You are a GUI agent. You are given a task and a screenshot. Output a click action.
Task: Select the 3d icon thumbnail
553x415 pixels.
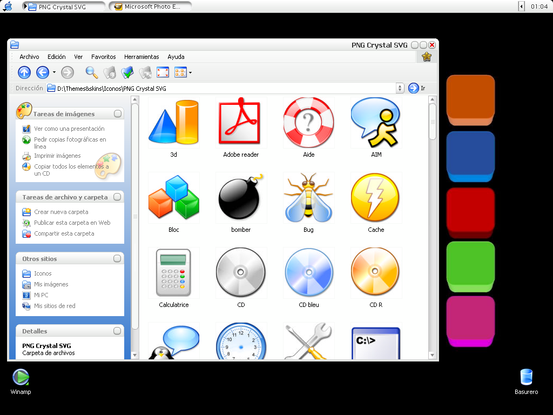pyautogui.click(x=174, y=123)
